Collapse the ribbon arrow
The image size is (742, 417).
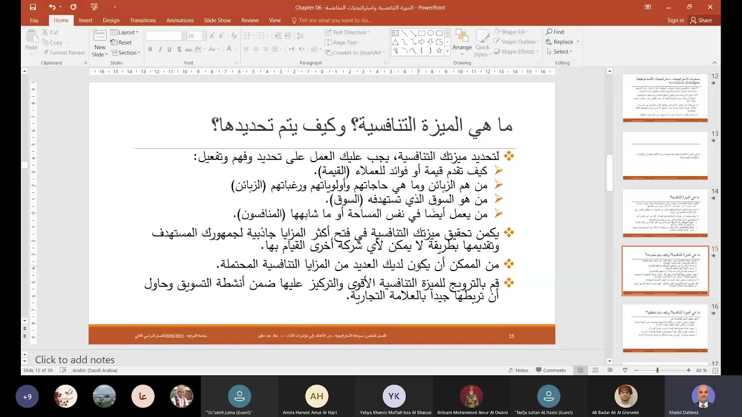[x=714, y=63]
